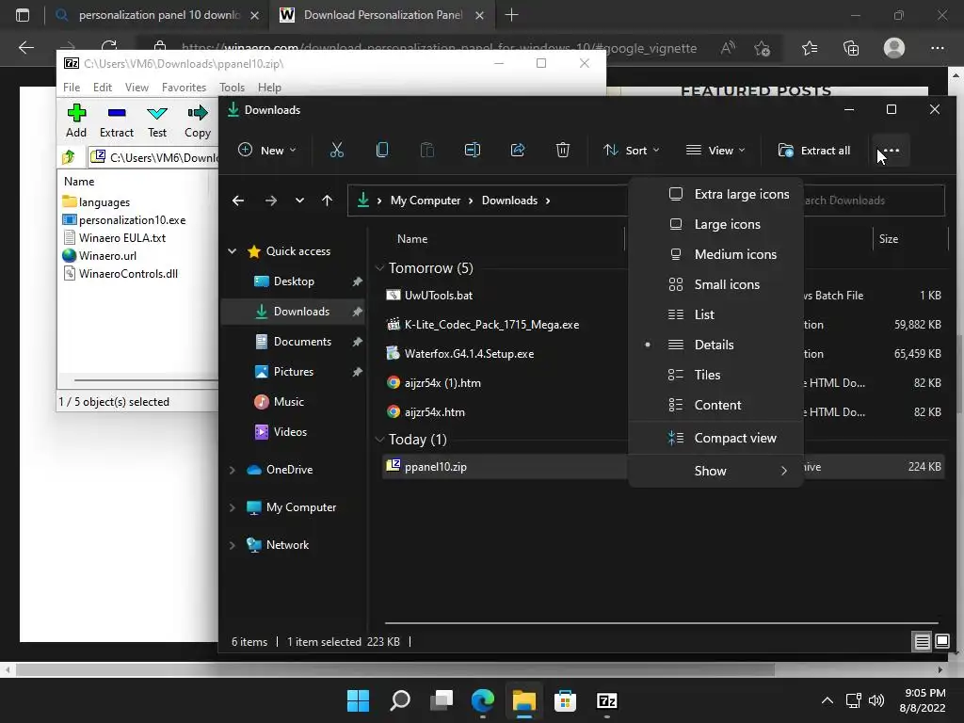This screenshot has width=964, height=723.
Task: Select Extra large icons view
Action: click(716, 194)
